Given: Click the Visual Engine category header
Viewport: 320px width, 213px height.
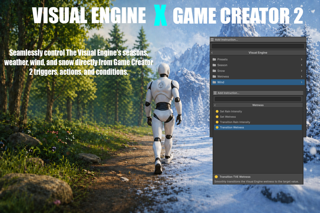Looking at the screenshot, I should (258, 53).
